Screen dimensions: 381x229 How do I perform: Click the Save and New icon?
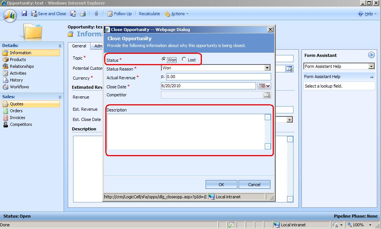click(x=73, y=14)
